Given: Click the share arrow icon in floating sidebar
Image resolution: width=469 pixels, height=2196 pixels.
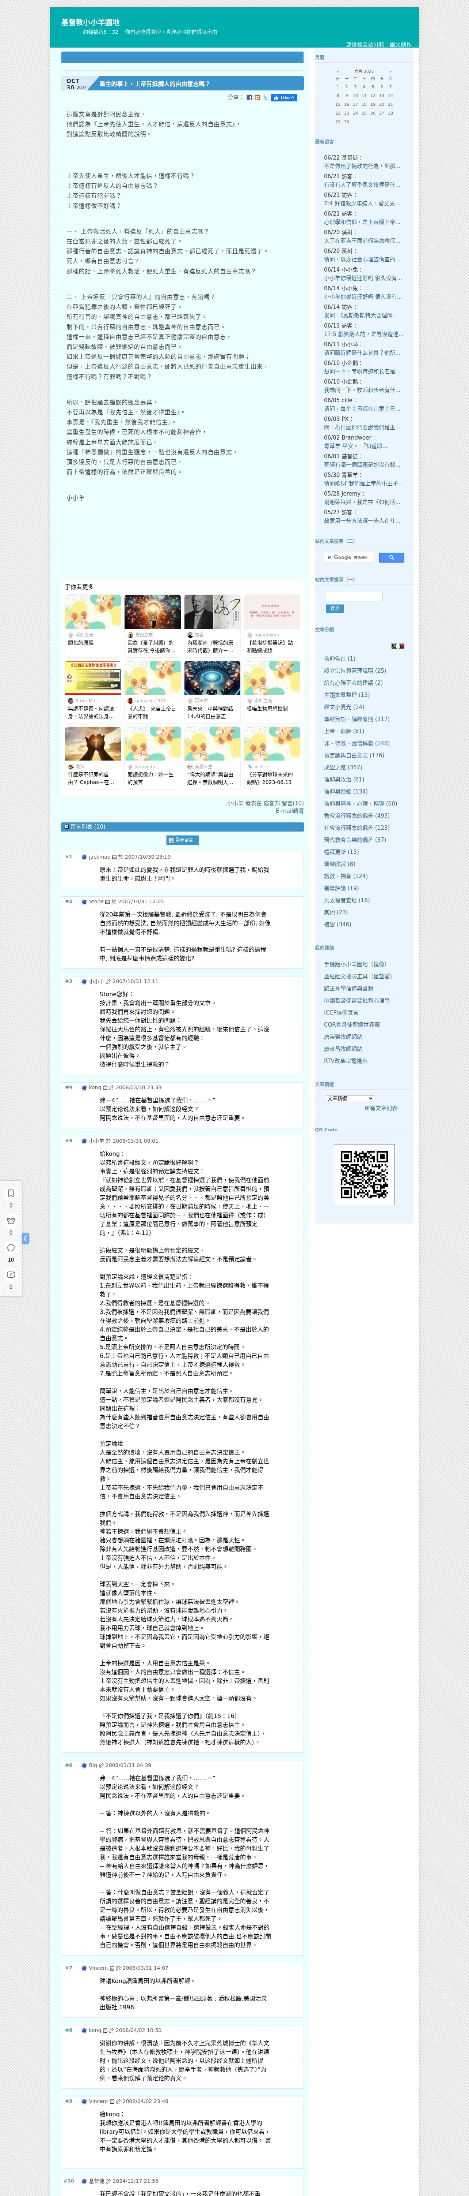Looking at the screenshot, I should tap(11, 1274).
